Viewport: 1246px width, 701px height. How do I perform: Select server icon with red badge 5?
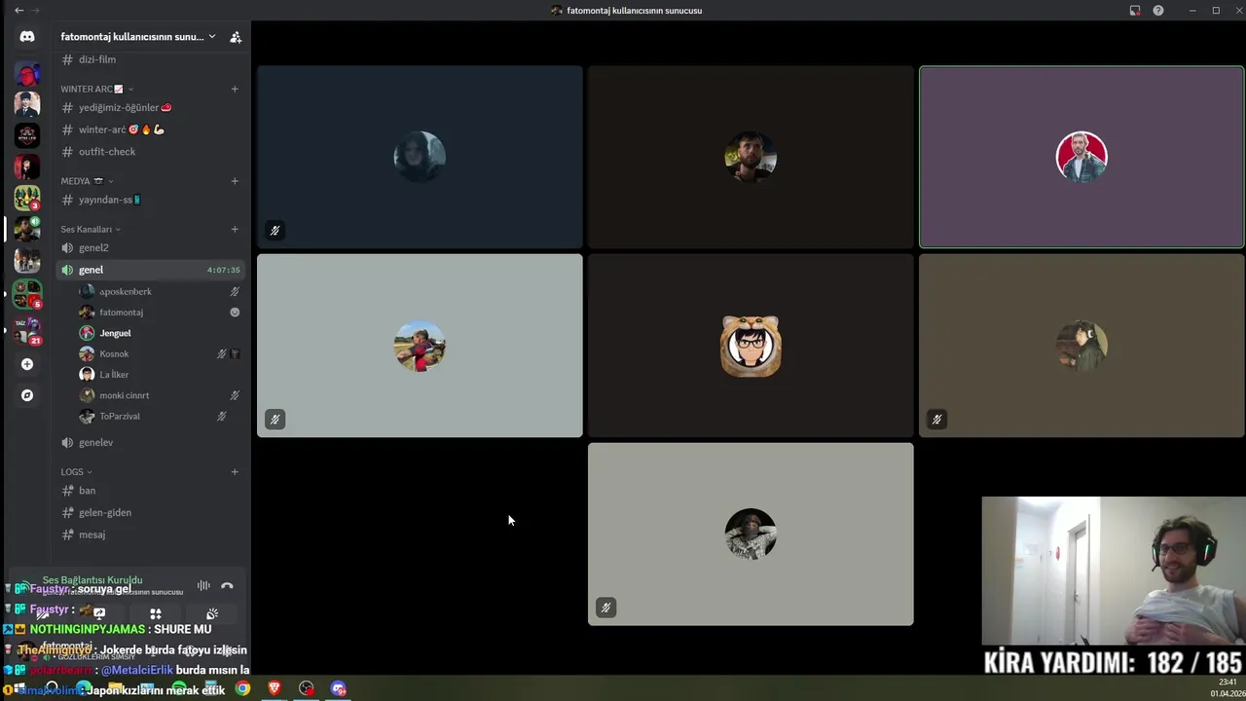(27, 293)
